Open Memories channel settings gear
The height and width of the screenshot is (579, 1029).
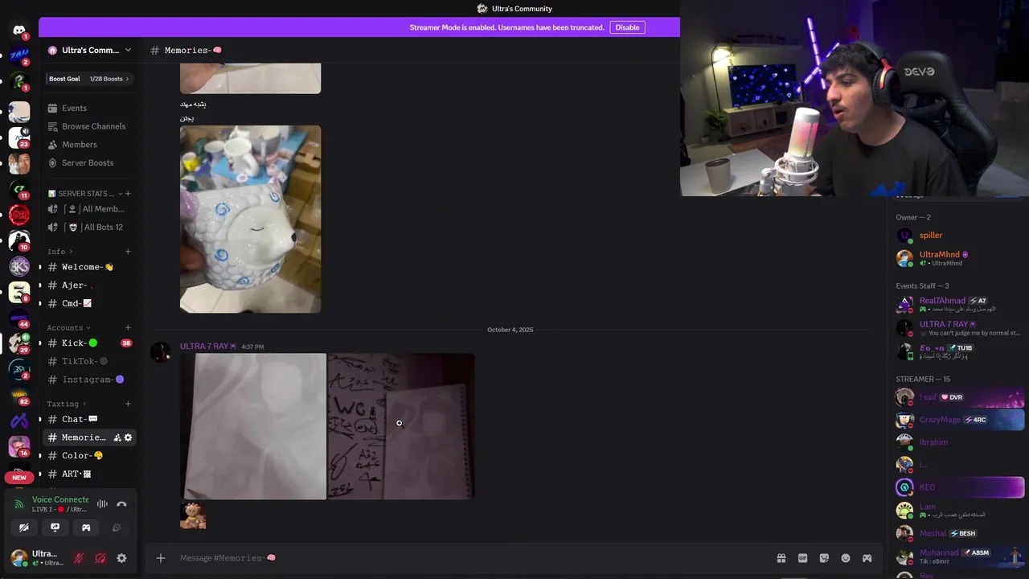(128, 437)
